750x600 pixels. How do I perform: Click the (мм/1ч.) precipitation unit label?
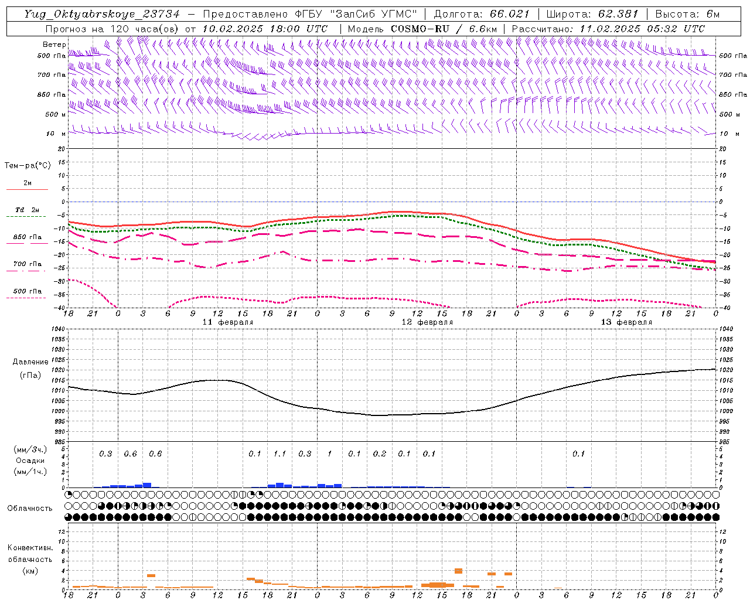30,472
